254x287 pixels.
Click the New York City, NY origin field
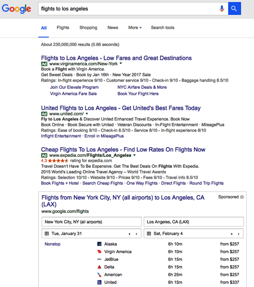pos(91,221)
